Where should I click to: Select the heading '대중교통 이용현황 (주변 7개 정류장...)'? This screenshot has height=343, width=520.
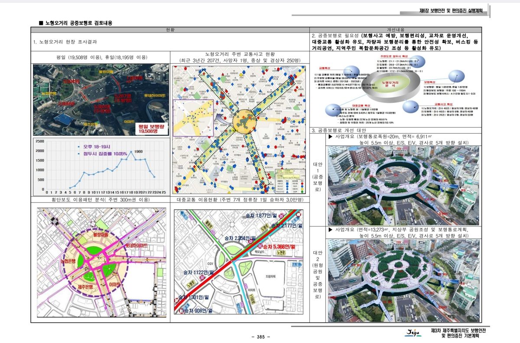pos(240,199)
